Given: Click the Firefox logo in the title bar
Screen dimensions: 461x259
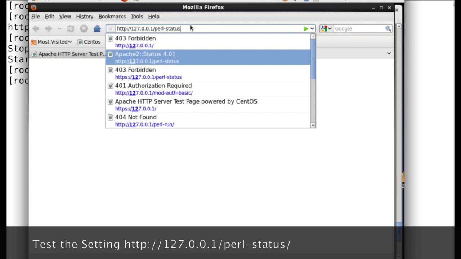Looking at the screenshot, I should [33, 7].
